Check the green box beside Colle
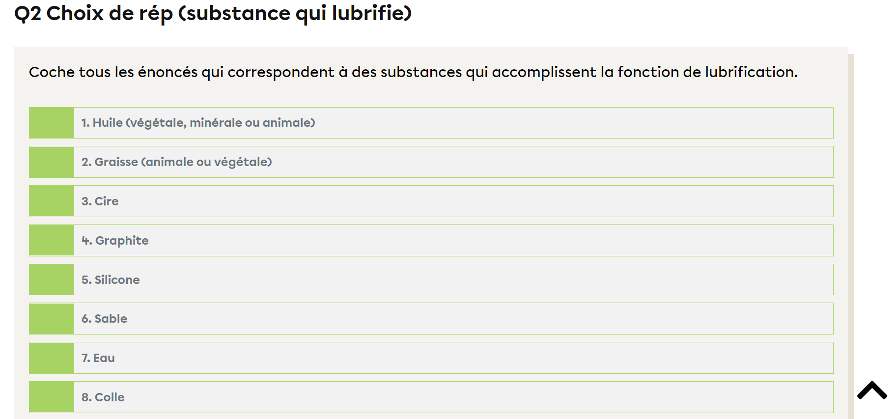 (52, 397)
